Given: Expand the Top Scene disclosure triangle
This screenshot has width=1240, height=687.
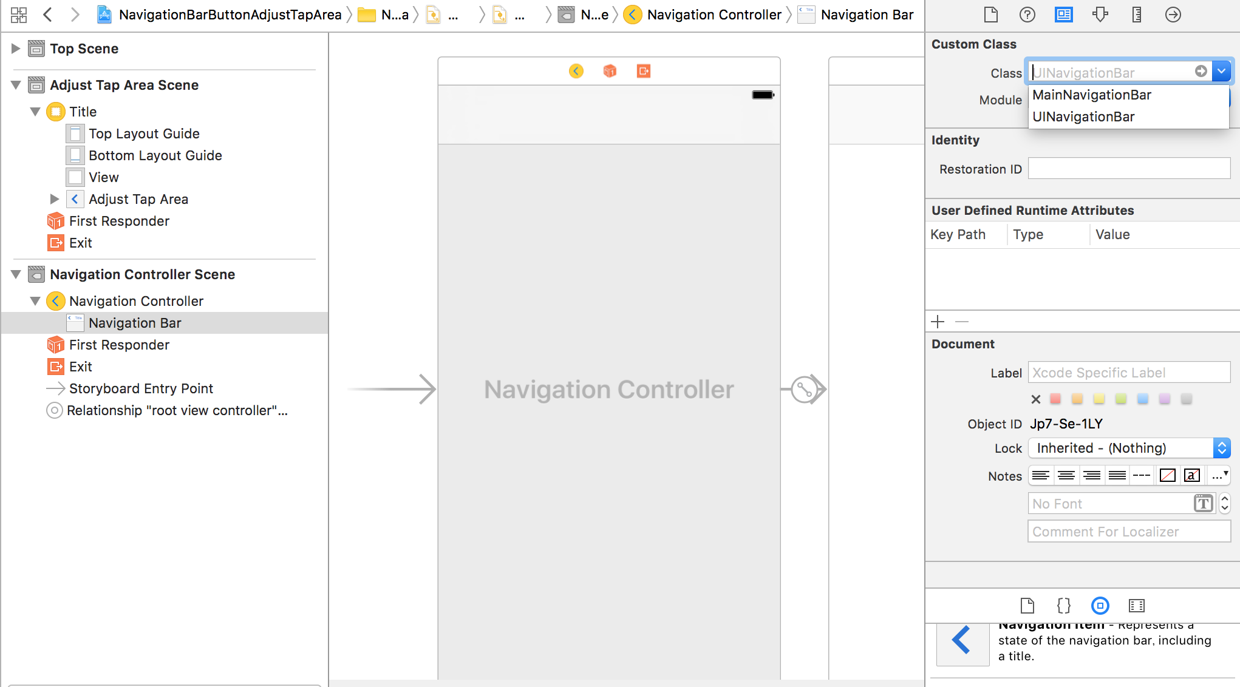Looking at the screenshot, I should (16, 49).
